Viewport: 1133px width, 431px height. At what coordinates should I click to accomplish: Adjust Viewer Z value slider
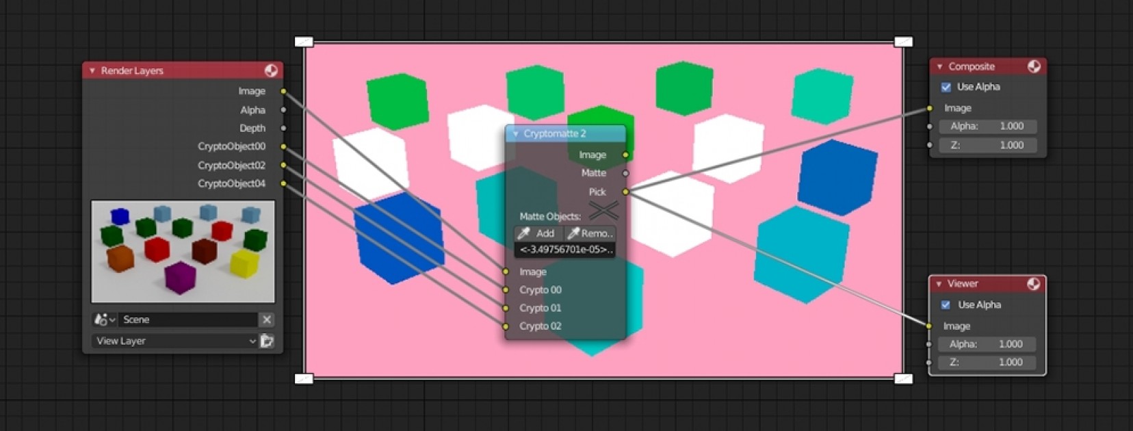[987, 363]
